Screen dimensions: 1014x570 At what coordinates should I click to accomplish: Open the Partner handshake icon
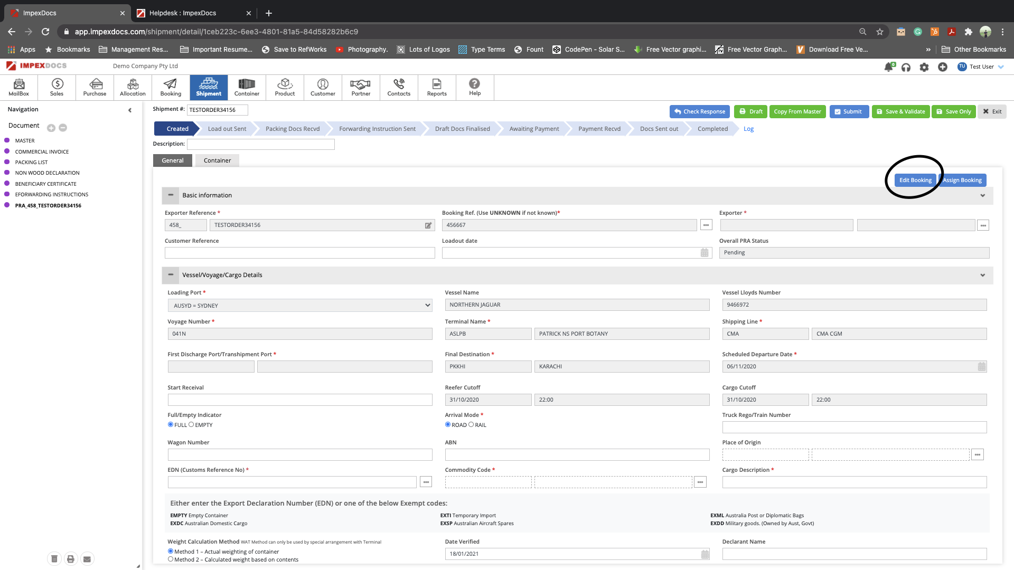click(x=361, y=87)
